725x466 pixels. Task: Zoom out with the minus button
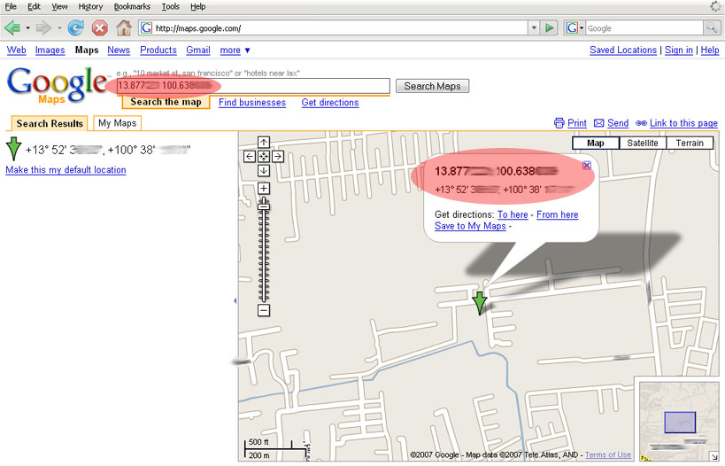[x=264, y=310]
